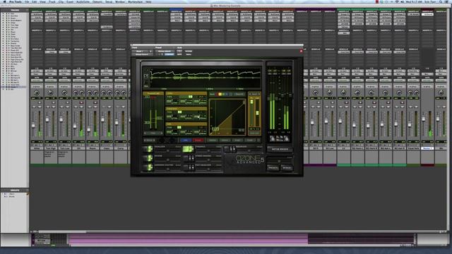Viewport: 452px width, 254px height.
Task: Click the Ozone 5 Advanced logo
Action: coord(250,159)
